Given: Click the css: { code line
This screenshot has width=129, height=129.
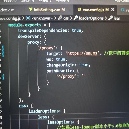Looking at the screenshot, I should coord(26,106).
